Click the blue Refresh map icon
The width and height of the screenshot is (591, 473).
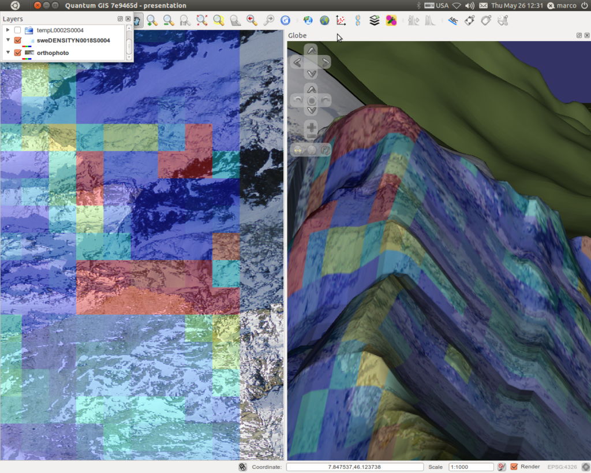[285, 21]
